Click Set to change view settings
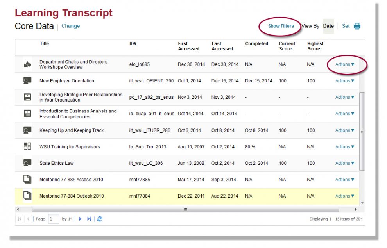This screenshot has height=248, width=387. (x=346, y=26)
